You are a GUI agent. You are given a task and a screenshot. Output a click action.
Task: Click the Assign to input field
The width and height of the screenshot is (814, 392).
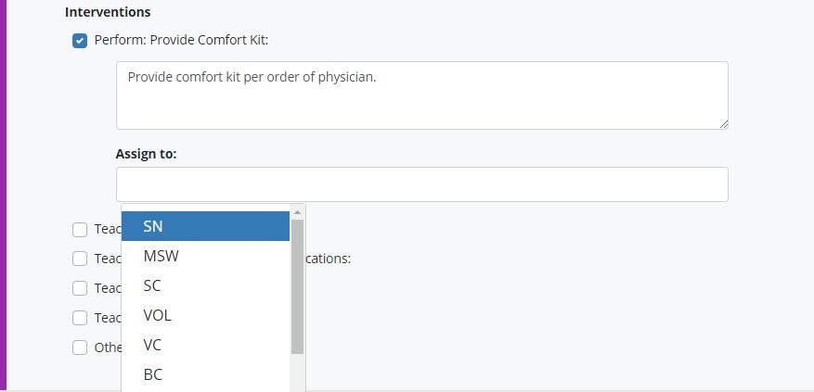click(421, 184)
